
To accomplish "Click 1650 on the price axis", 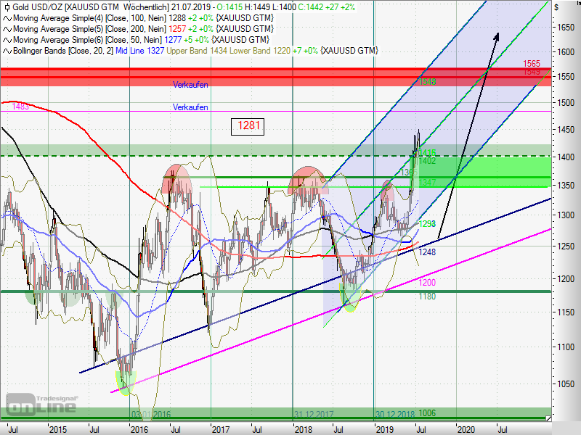I will (565, 28).
